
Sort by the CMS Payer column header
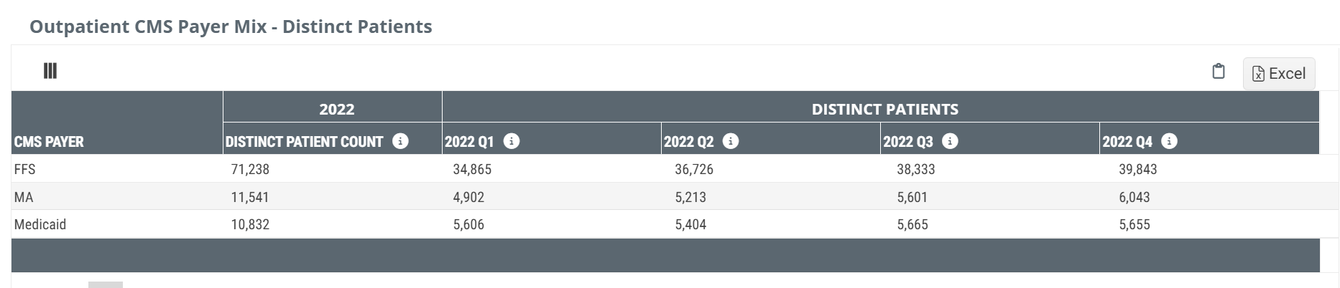pyautogui.click(x=49, y=142)
